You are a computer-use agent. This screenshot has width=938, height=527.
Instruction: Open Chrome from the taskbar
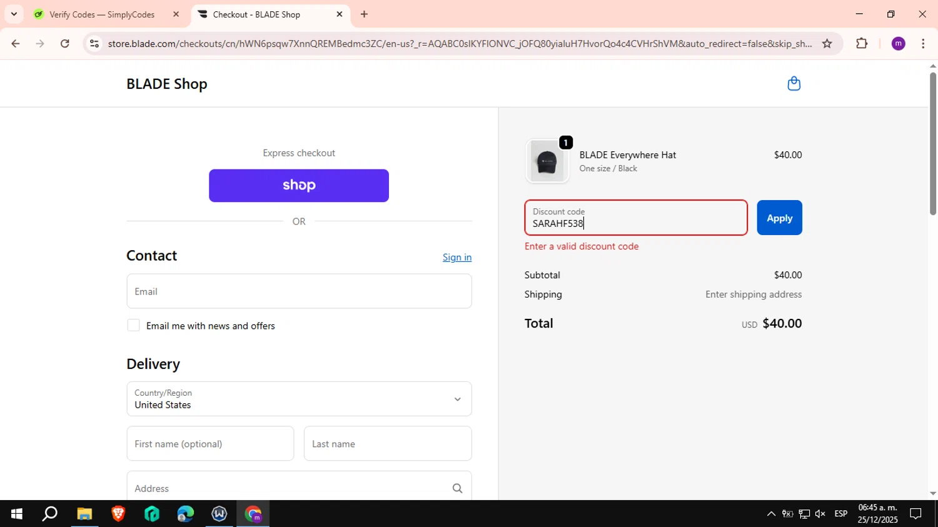coord(253,514)
